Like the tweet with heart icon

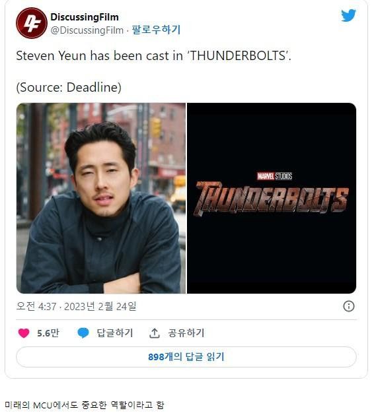[24, 333]
